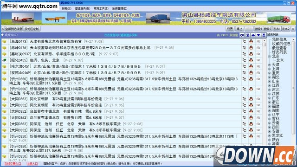Image resolution: width=297 pixels, height=167 pixels.
Task: Click the yellow cargo icon beside 嘉峪关0937
Action: 4,54
